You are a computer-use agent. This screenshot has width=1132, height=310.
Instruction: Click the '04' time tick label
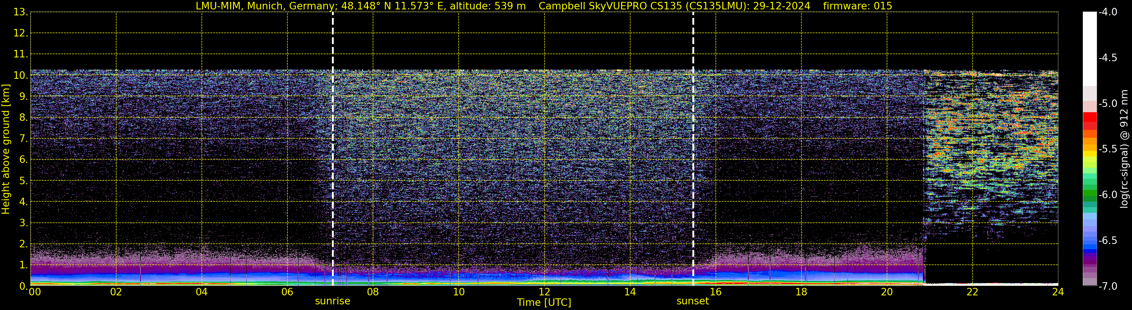point(202,292)
